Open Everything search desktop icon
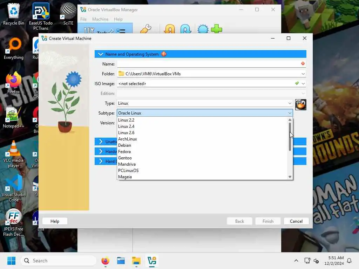The image size is (359, 269). 14,48
